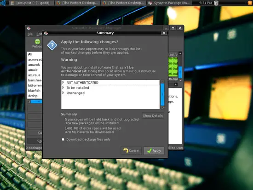The height and width of the screenshot is (190, 253).
Task: Click the orange sun icon in top-right panel
Action: (250, 3)
